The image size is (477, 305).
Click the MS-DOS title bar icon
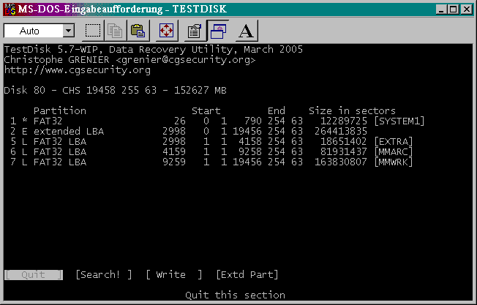coord(10,9)
